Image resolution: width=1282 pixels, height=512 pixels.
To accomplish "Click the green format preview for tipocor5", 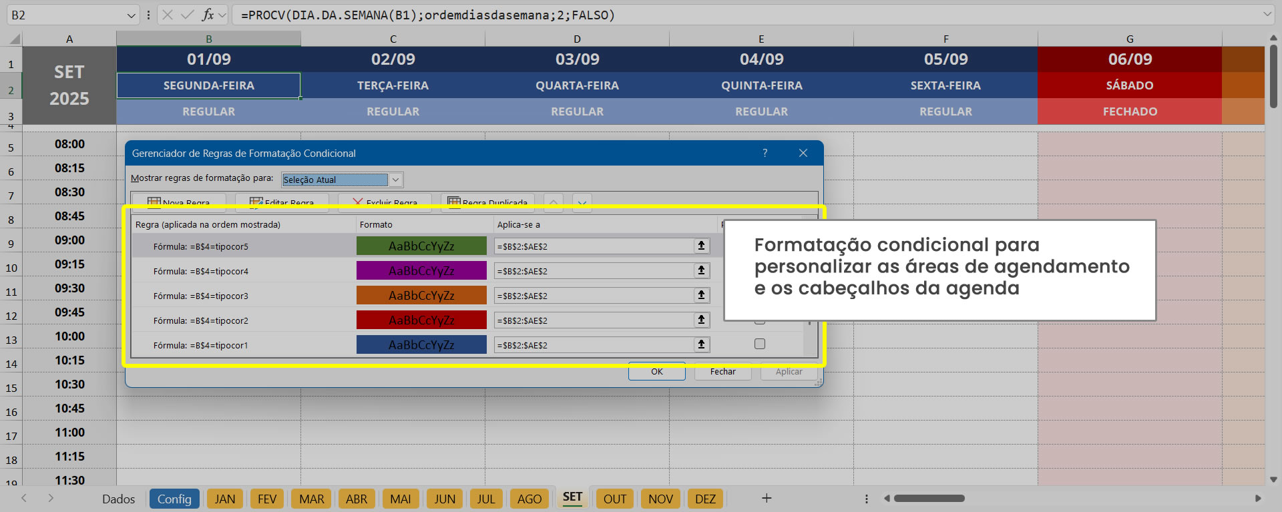I will tap(421, 246).
